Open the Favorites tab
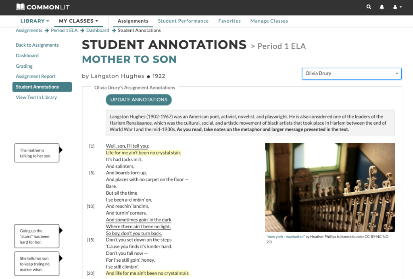This screenshot has height=279, width=413. 229,21
